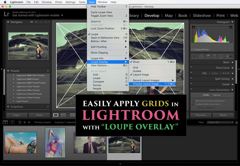
Task: Expand Lightroom B&W Filter Presets folder
Action: pos(14,75)
